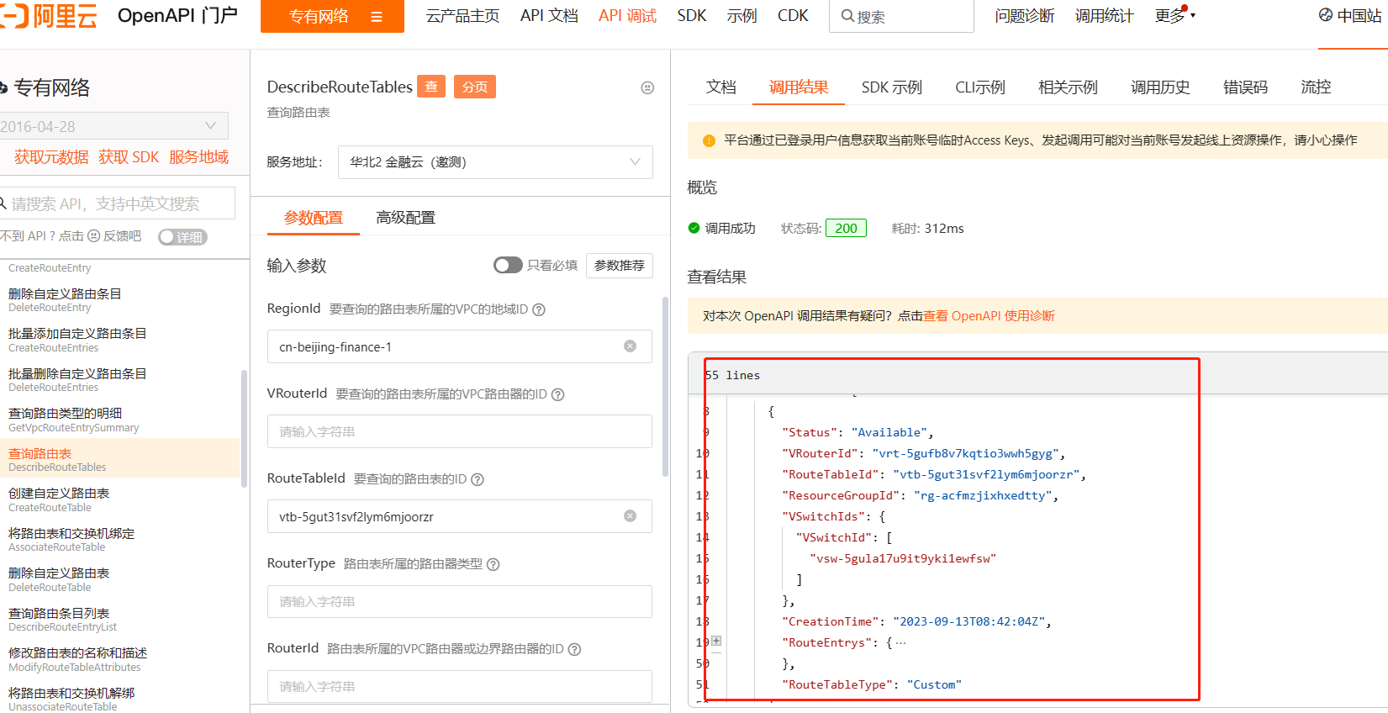This screenshot has height=713, width=1388.
Task: Click the VRouterId input field
Action: (460, 431)
